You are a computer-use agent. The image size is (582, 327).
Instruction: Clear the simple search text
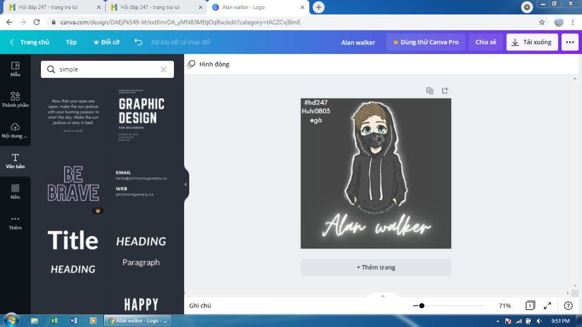coord(163,69)
